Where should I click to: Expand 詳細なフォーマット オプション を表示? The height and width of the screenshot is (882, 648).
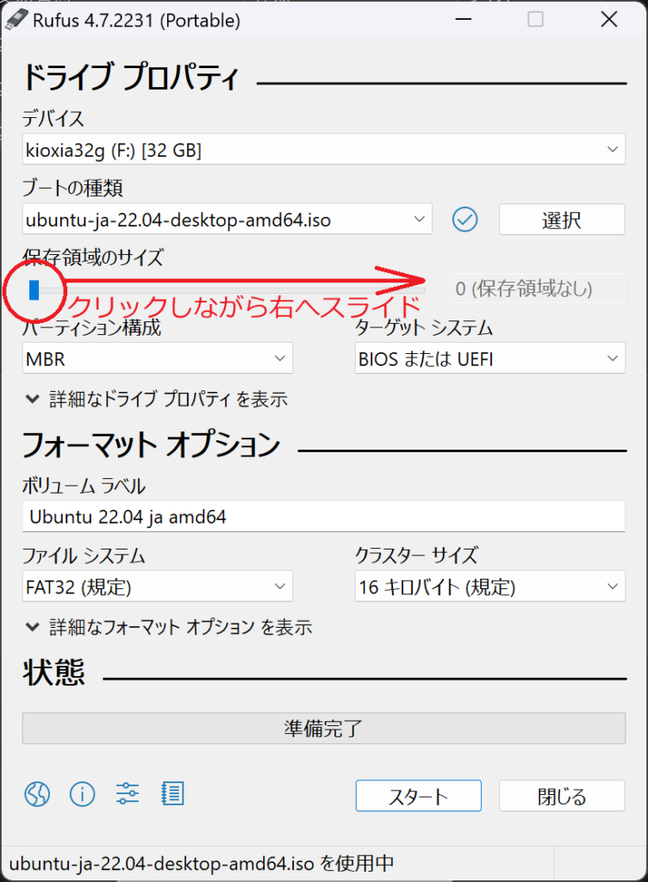click(169, 627)
